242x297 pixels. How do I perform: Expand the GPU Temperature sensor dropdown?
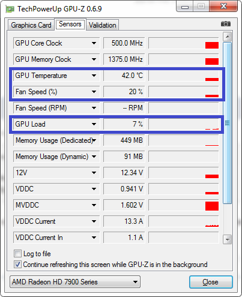pyautogui.click(x=94, y=76)
